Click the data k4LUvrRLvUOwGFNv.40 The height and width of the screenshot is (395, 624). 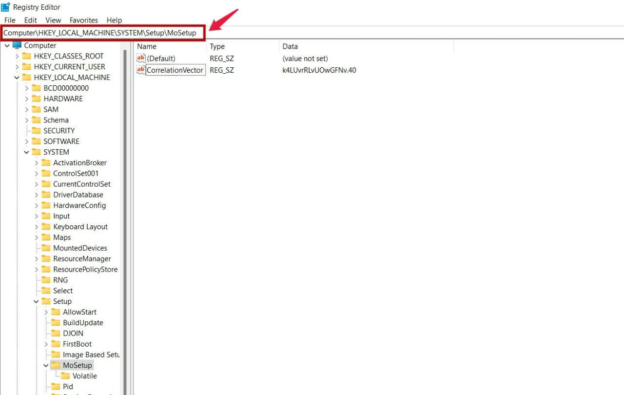click(319, 70)
